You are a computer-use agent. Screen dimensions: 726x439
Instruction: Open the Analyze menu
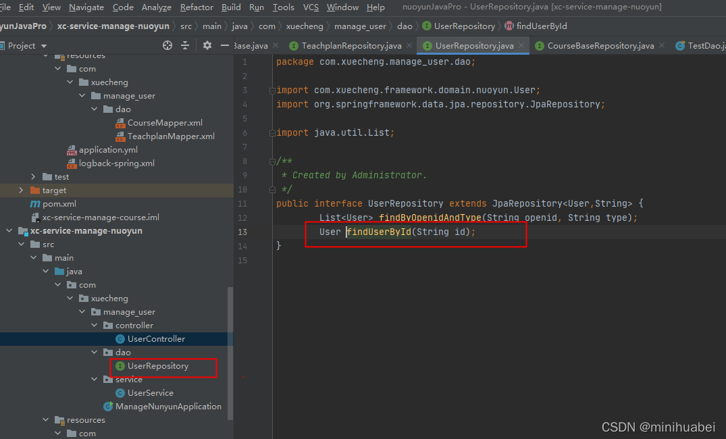pos(157,7)
